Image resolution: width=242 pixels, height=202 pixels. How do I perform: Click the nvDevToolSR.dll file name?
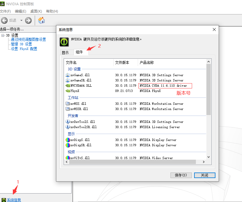[x=84, y=127]
